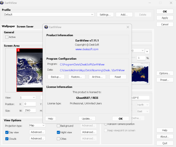
Task: Enable the Cities checkbox
Action: point(58,139)
